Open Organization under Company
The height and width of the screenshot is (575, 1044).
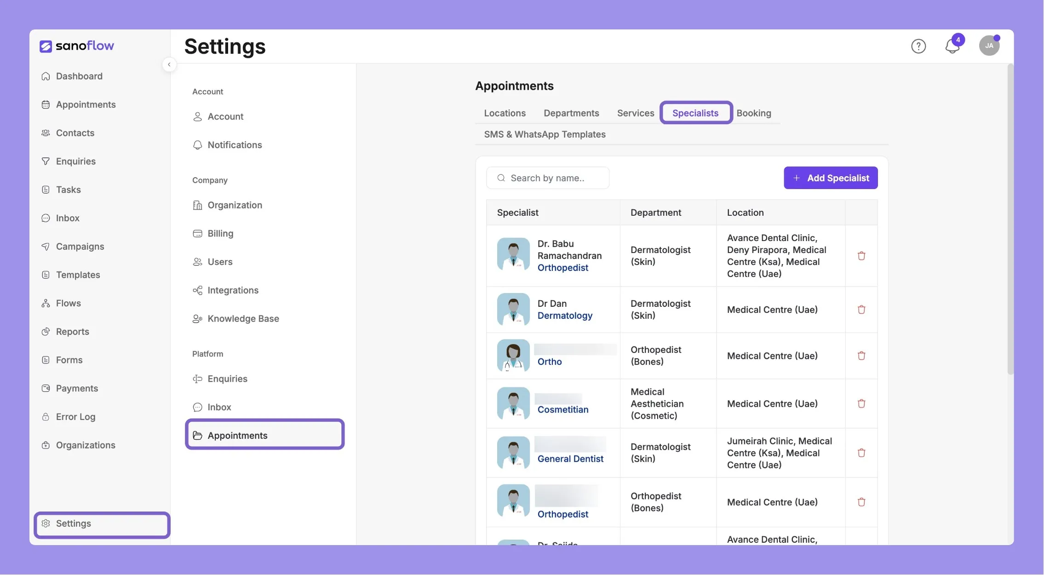pos(235,205)
